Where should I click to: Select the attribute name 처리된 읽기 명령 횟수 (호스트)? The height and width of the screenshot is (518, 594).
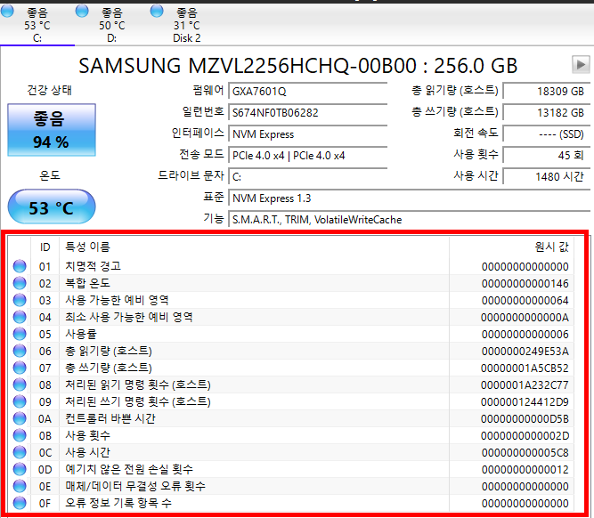tap(138, 384)
